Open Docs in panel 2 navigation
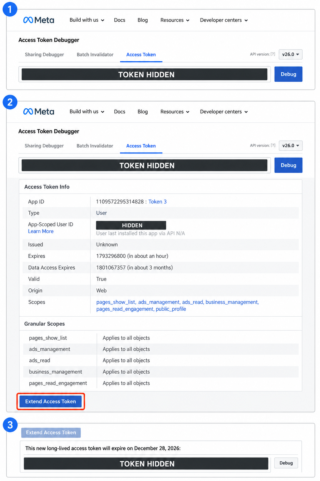The height and width of the screenshot is (481, 320). (x=120, y=111)
